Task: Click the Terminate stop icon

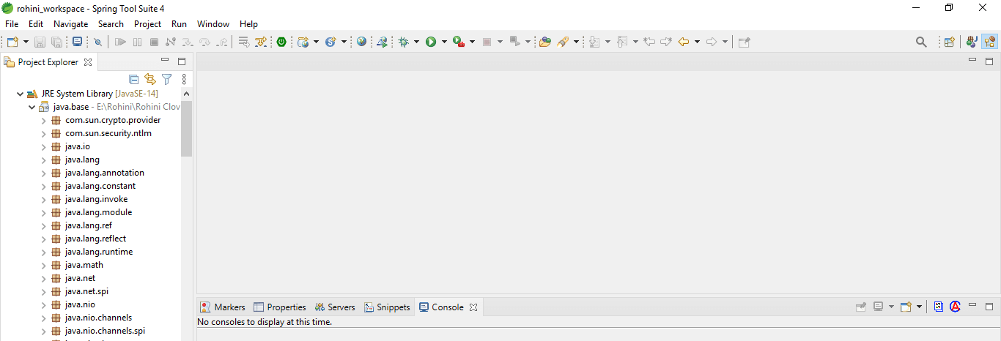Action: pos(154,42)
